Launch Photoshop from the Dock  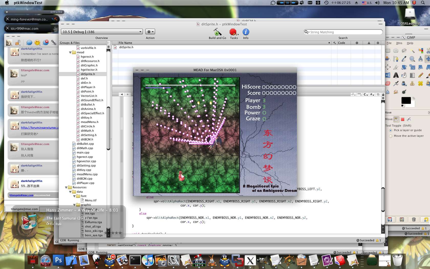58,260
